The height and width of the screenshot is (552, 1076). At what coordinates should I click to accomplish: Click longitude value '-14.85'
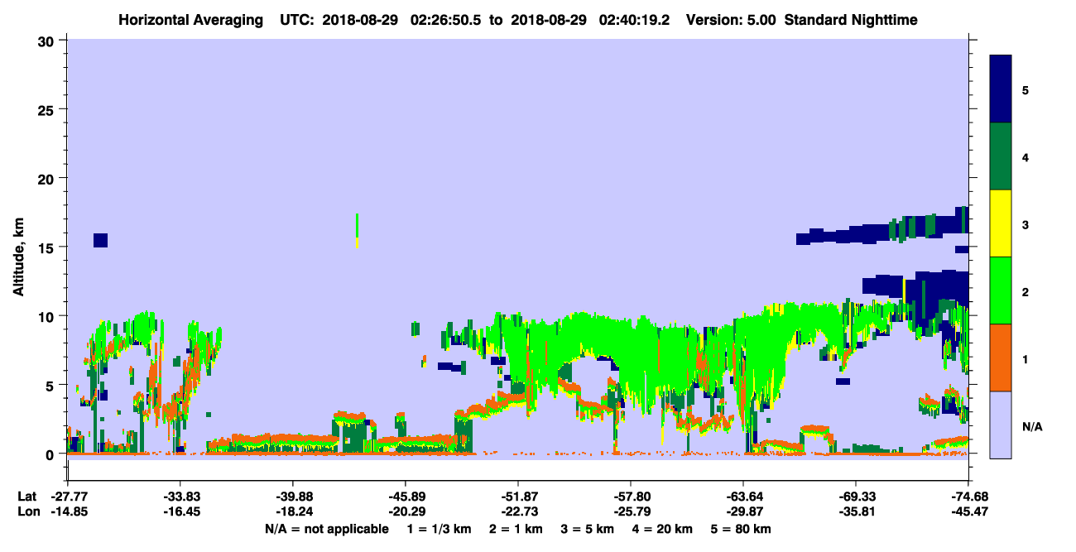click(x=68, y=511)
